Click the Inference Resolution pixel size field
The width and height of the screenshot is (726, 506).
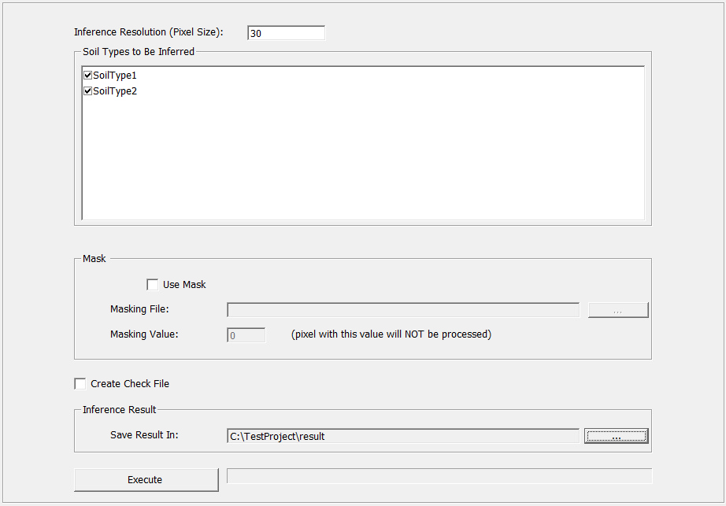286,33
